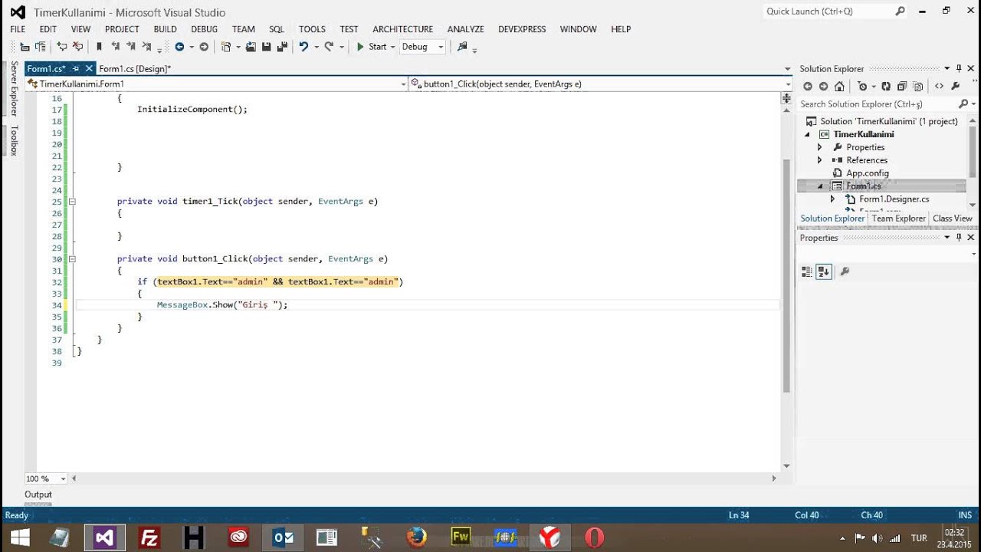Click the Comment selected lines icon

click(62, 47)
